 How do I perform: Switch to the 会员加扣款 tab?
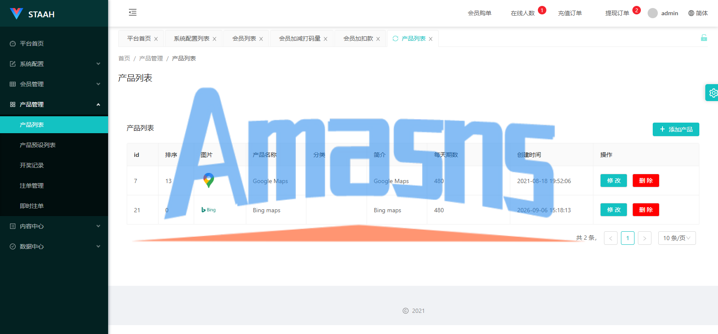tap(358, 38)
